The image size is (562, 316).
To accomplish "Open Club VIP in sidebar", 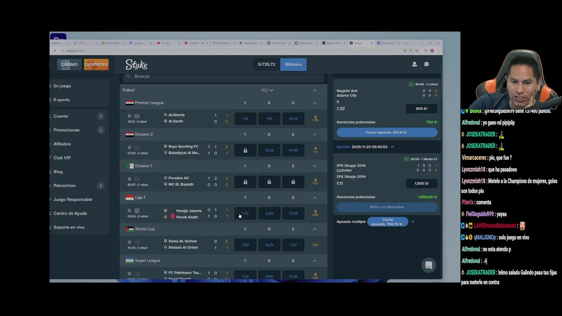I will [62, 158].
